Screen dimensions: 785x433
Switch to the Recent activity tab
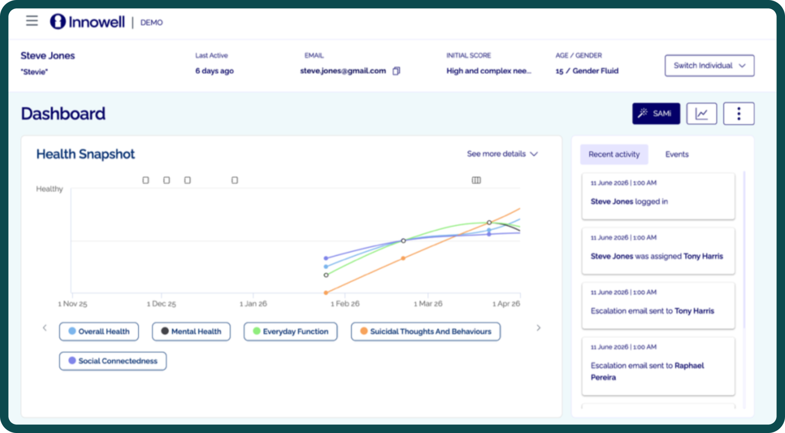pyautogui.click(x=614, y=154)
